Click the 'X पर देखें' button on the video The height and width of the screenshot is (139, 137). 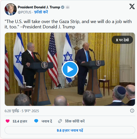pos(122,40)
